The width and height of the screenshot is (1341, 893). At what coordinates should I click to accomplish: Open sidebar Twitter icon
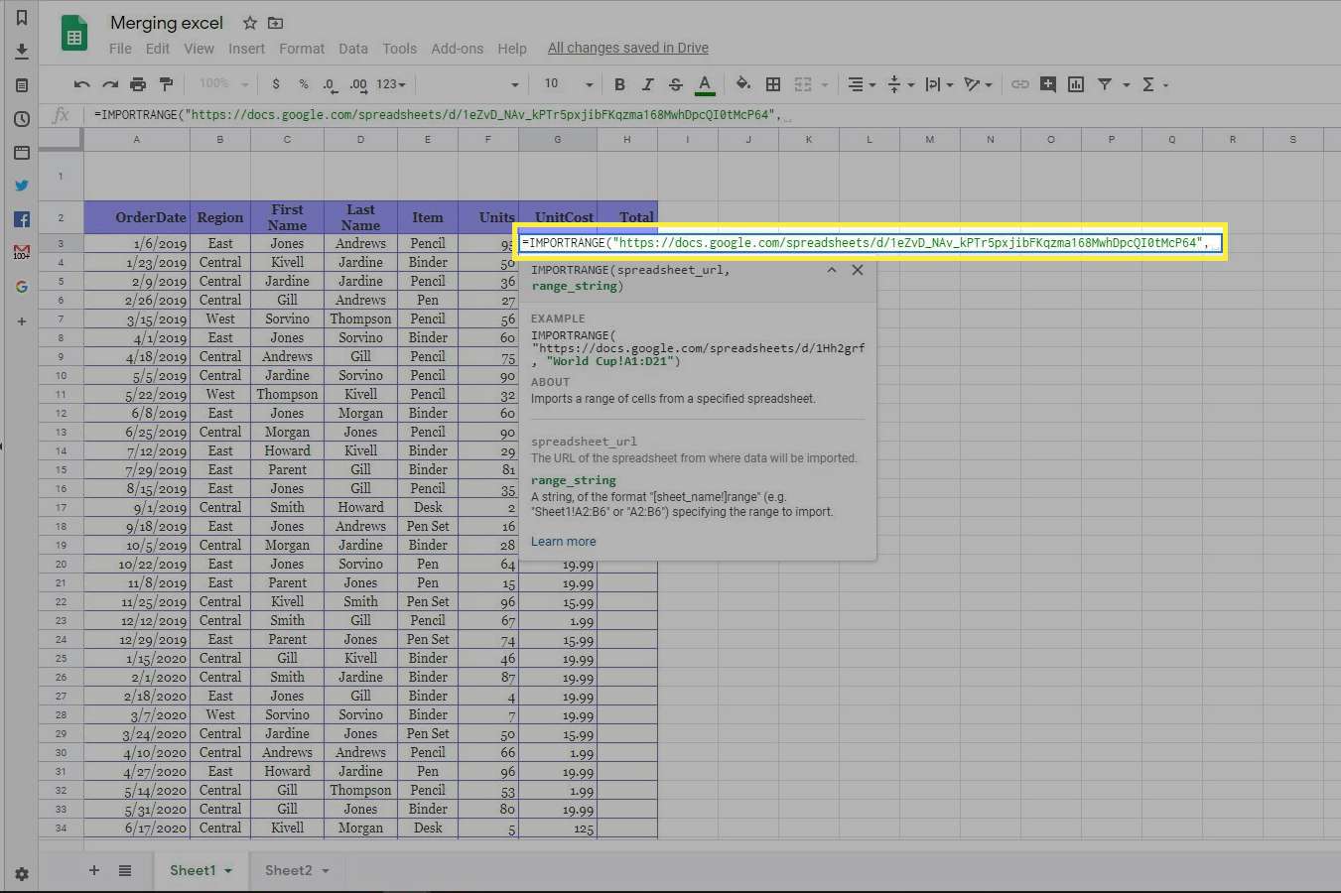(x=22, y=186)
